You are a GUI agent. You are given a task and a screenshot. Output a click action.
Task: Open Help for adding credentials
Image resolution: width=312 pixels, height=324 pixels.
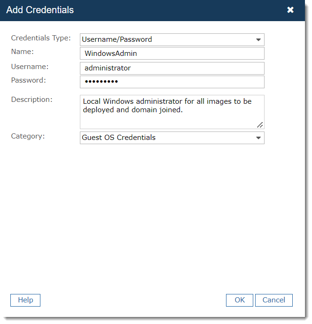25,300
